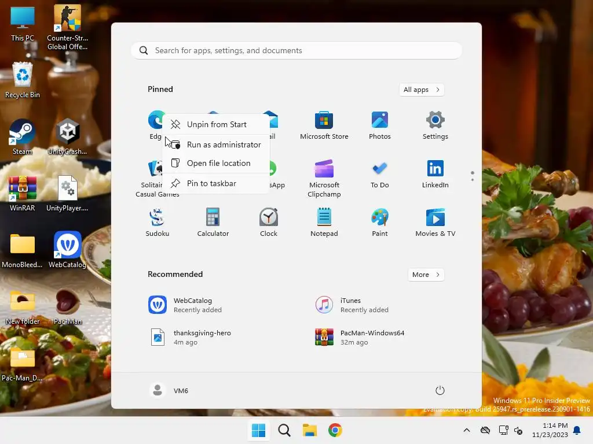This screenshot has height=444, width=593.
Task: Open the Clock app
Action: coord(269,223)
